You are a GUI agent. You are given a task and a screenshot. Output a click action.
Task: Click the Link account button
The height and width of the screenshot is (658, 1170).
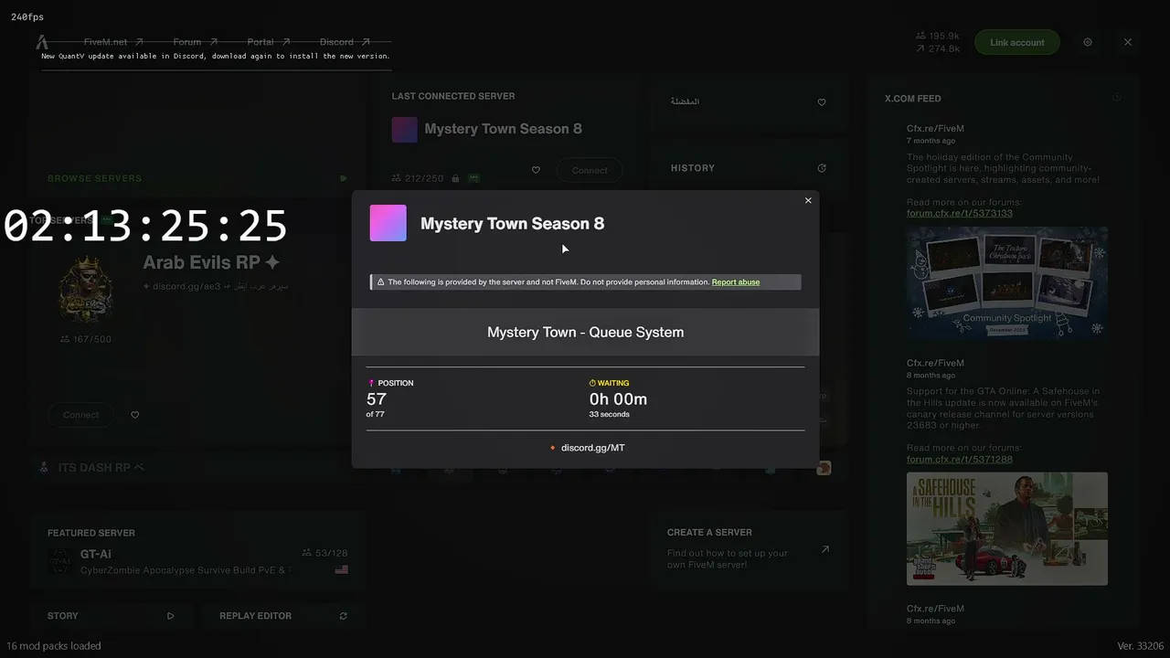(x=1016, y=42)
